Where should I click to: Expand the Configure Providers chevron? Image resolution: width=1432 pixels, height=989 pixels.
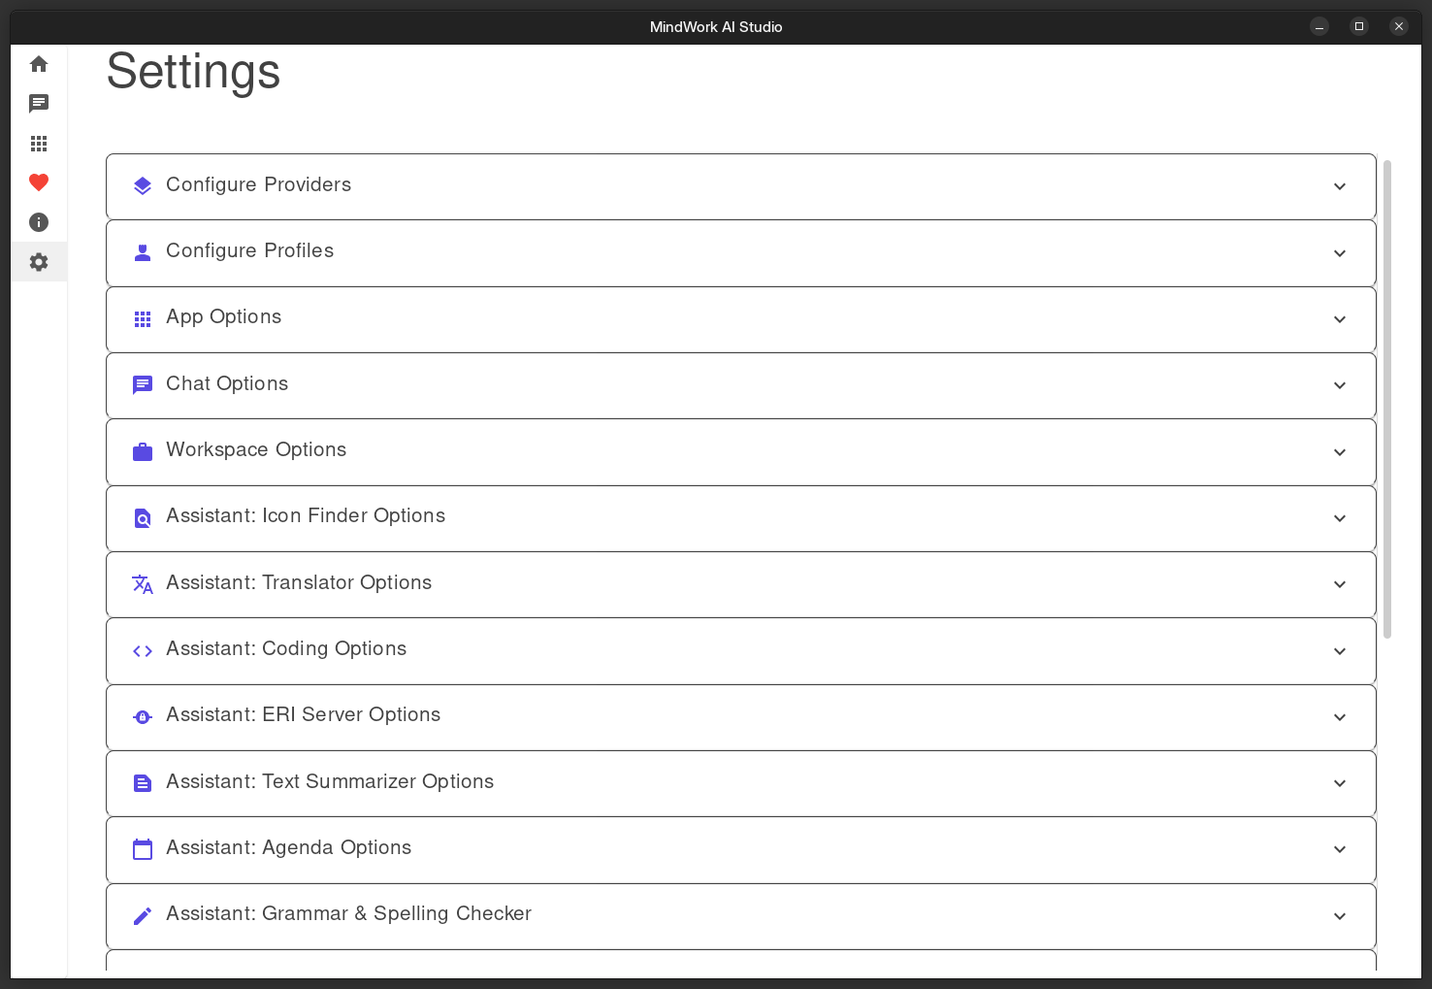1340,186
